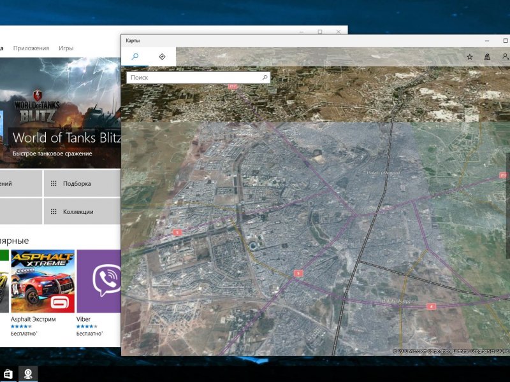Viewport: 510px width, 382px height.
Task: Open 3D cities icon in Maps
Action: pyautogui.click(x=487, y=57)
